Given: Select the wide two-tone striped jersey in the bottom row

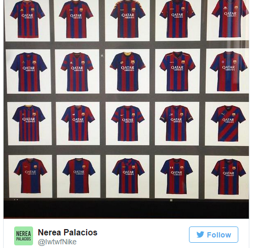Looking at the screenshot, I should tap(79, 175).
